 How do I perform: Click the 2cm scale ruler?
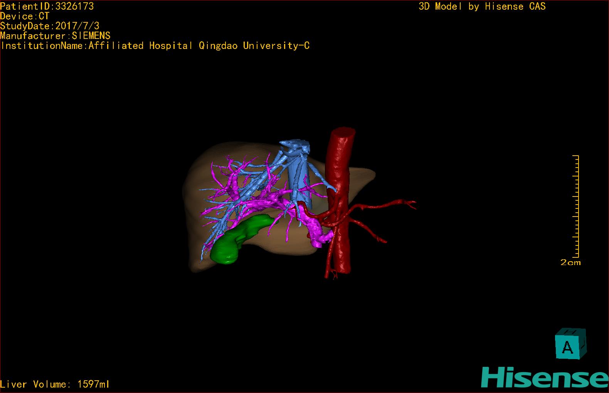pyautogui.click(x=575, y=206)
